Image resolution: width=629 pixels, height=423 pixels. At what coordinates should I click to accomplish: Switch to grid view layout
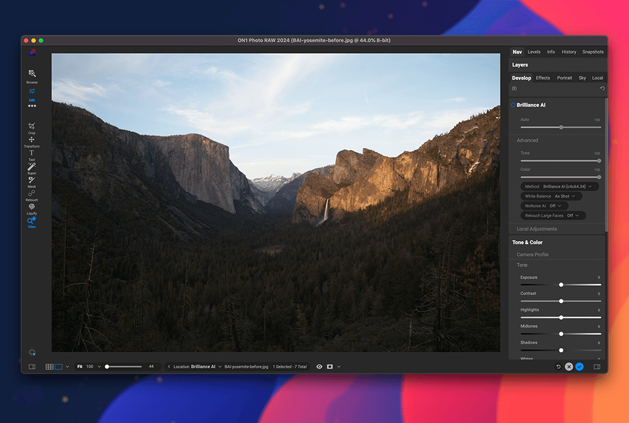click(x=50, y=366)
